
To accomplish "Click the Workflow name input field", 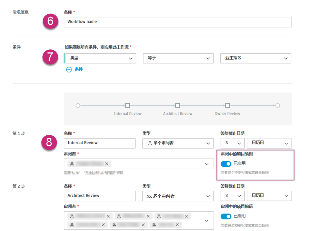I will pos(178,22).
